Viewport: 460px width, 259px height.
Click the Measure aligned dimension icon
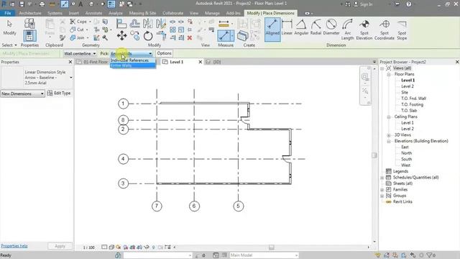tap(224, 36)
